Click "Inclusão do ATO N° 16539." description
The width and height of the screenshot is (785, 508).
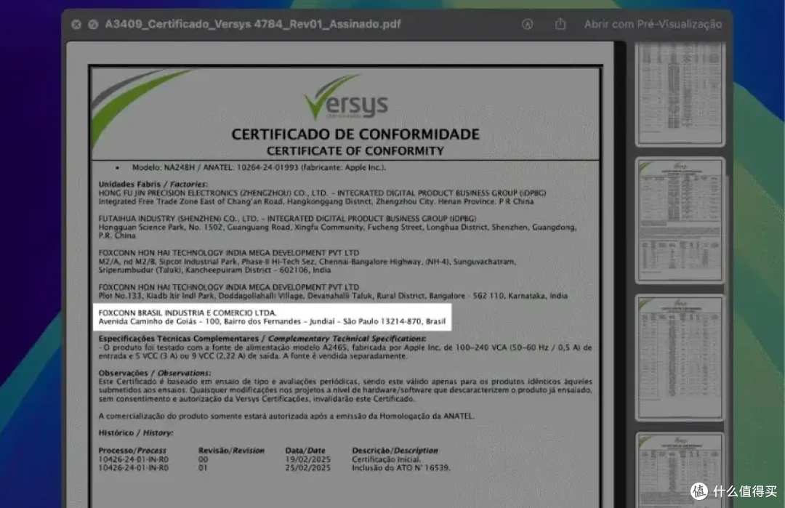[401, 467]
